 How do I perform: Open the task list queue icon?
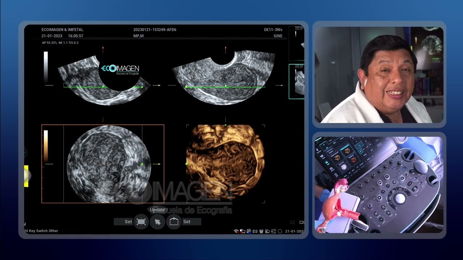274,231
